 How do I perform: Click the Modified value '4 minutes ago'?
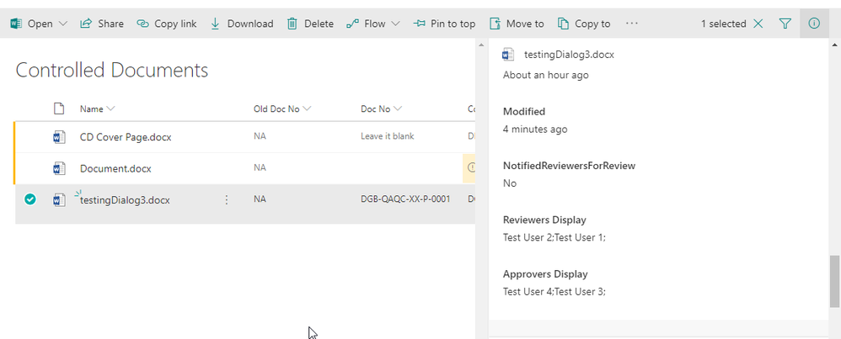point(535,129)
